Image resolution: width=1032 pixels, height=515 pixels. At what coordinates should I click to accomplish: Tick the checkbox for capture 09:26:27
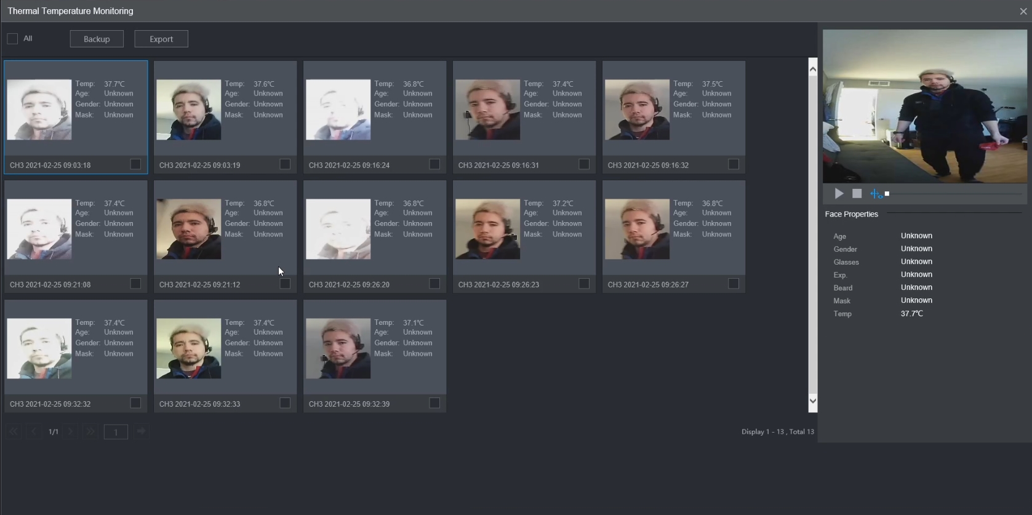pos(734,284)
